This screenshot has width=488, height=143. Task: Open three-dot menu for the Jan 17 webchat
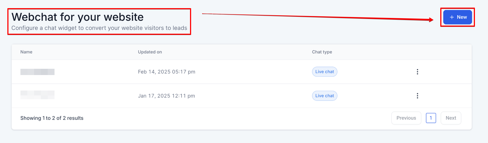click(417, 96)
